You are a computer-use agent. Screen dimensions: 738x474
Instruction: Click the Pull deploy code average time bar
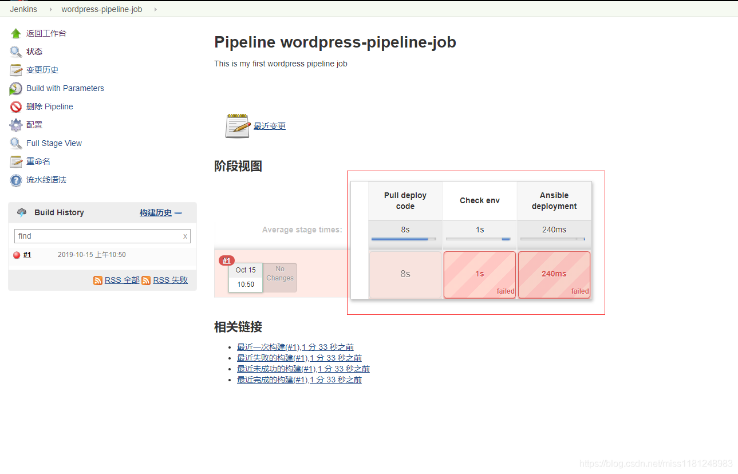404,239
